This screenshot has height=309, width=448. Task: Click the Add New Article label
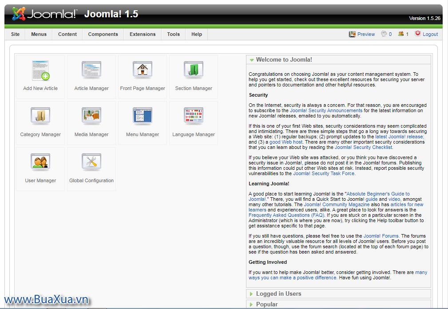pos(40,89)
